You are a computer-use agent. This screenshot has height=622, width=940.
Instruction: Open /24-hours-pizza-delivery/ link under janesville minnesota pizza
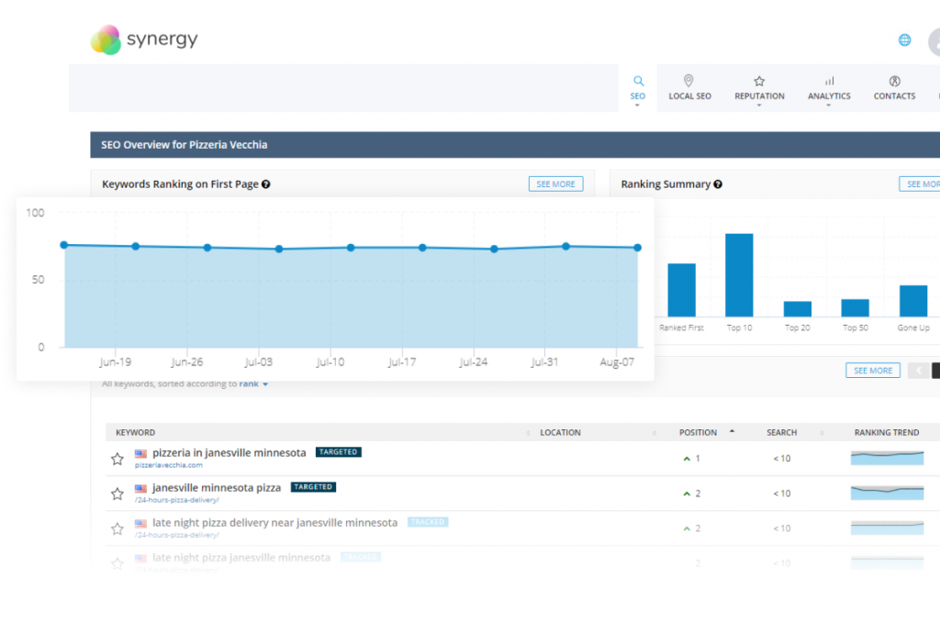tap(177, 500)
